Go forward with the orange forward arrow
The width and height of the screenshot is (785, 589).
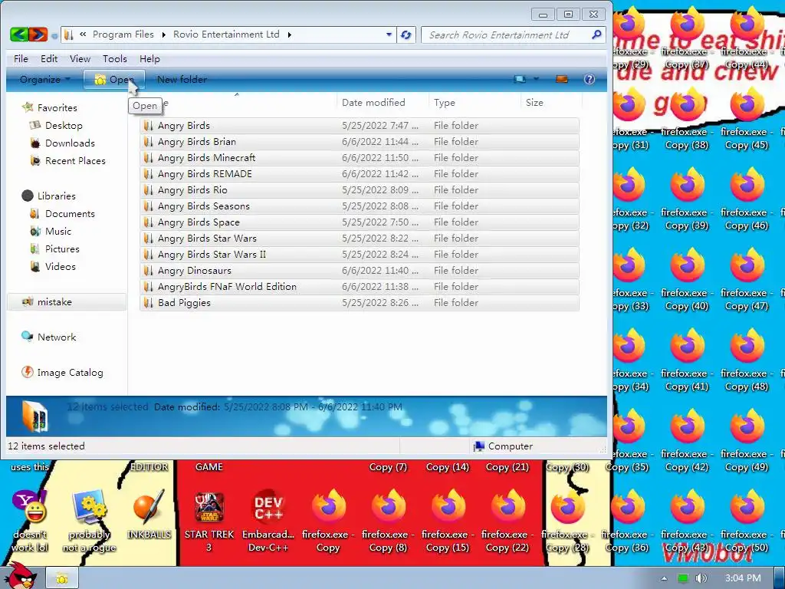pyautogui.click(x=38, y=35)
